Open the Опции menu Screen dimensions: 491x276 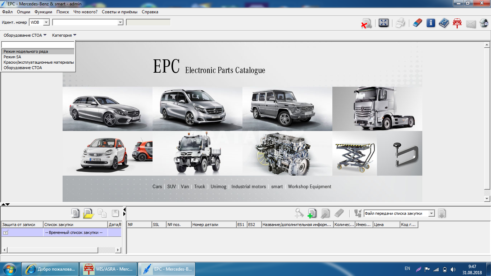(x=24, y=12)
